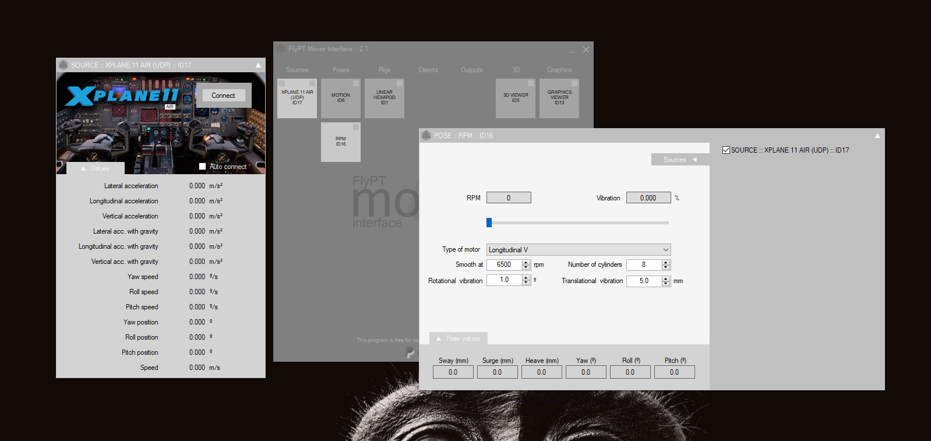Click the Directs column header
931x441 pixels.
428,70
